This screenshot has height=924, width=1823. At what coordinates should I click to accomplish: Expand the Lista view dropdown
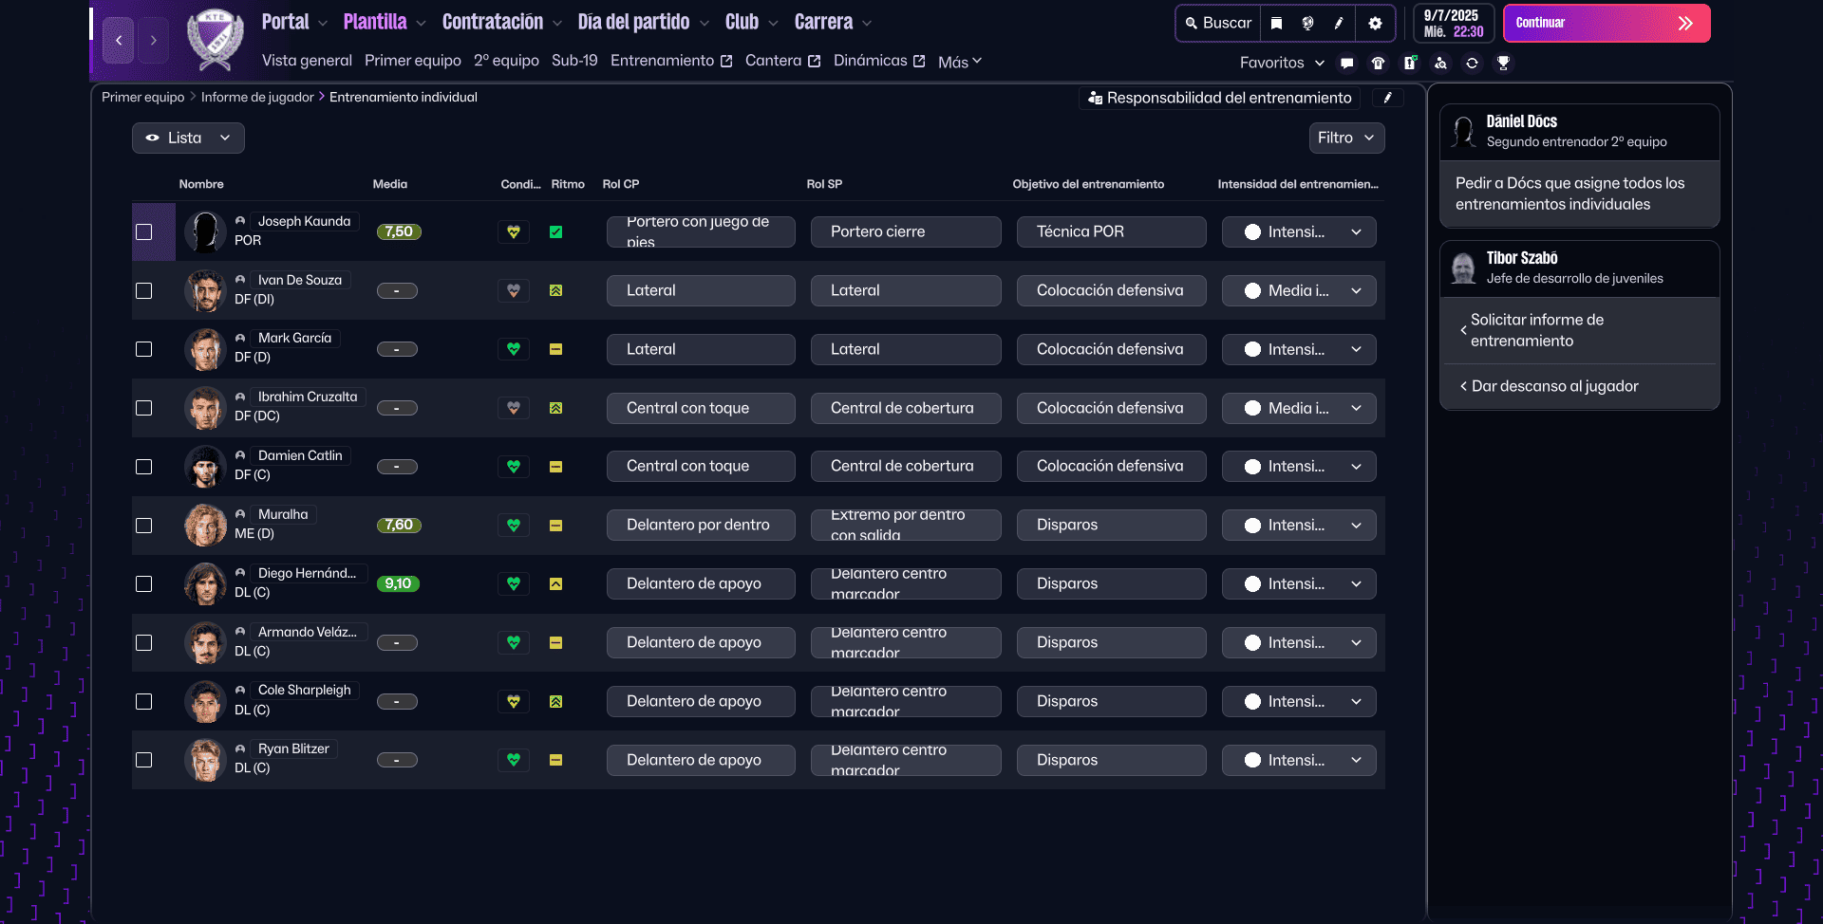[x=188, y=138]
